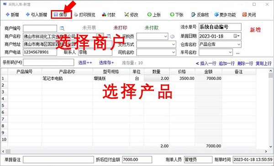Click the 删除一行 link
The width and height of the screenshot is (274, 166).
point(245,63)
